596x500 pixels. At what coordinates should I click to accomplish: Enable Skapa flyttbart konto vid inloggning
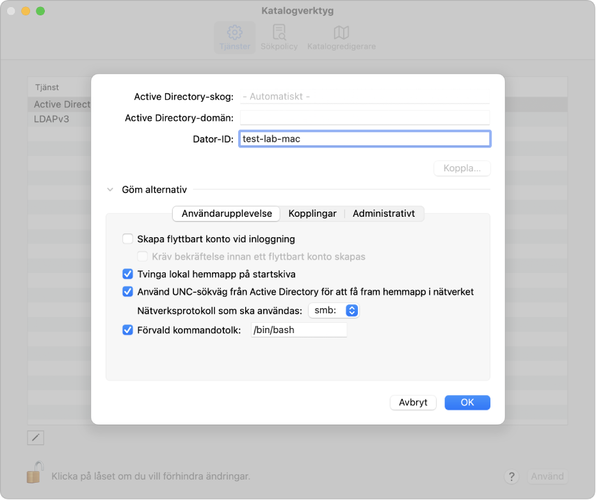tap(128, 238)
